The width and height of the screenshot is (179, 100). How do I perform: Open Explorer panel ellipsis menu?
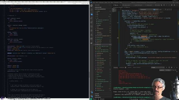tap(110, 5)
